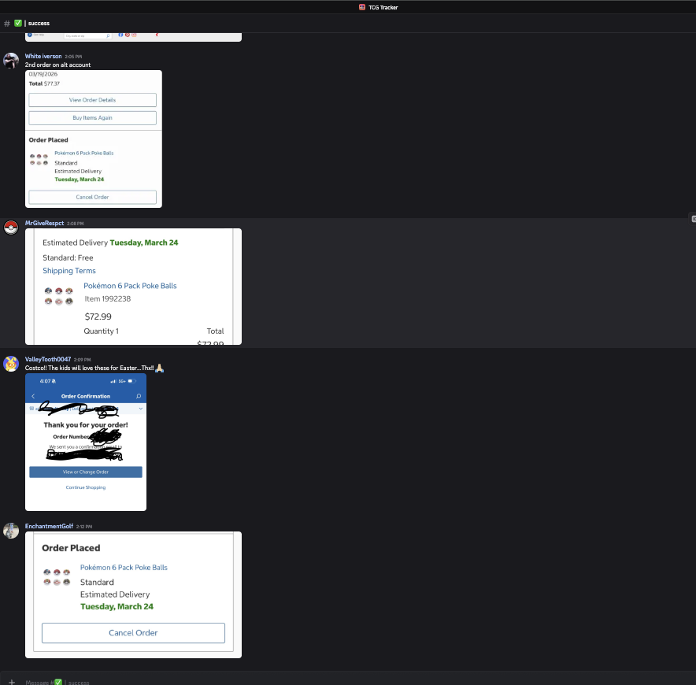Click the praying hands emoji in ValleyTooth0047's message
The width and height of the screenshot is (696, 685).
pos(159,368)
